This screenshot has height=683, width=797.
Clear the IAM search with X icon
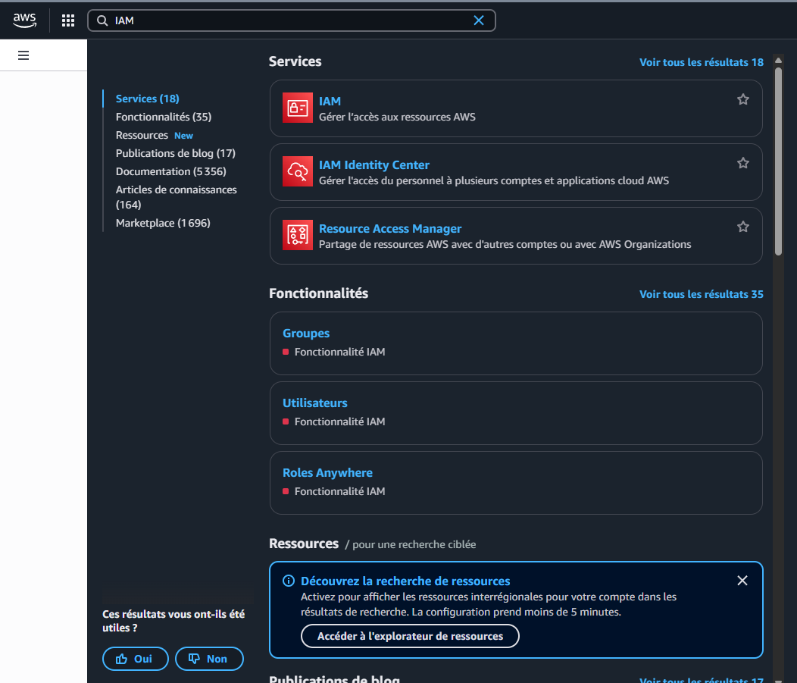[479, 20]
